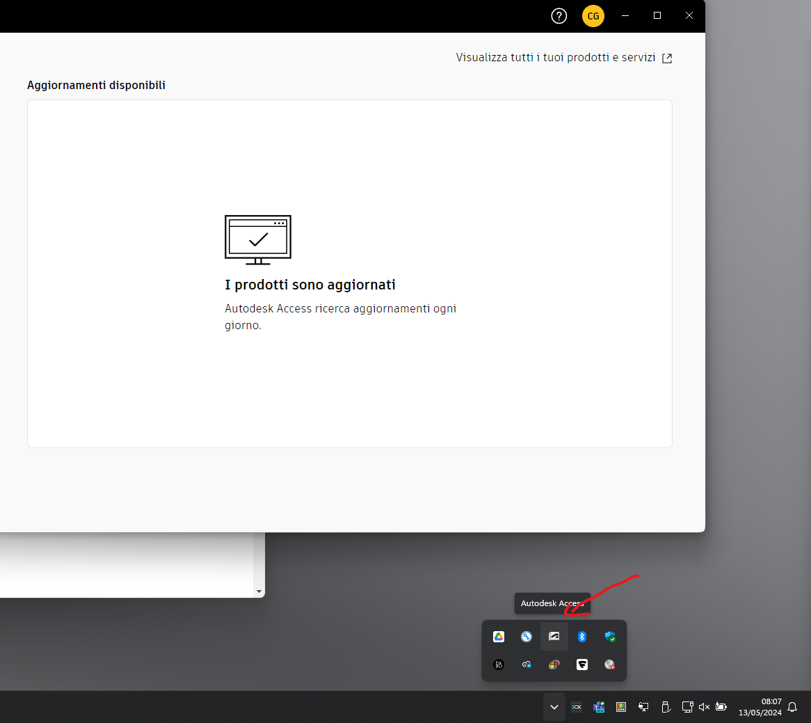Click the CG account avatar
This screenshot has width=811, height=723.
point(593,15)
